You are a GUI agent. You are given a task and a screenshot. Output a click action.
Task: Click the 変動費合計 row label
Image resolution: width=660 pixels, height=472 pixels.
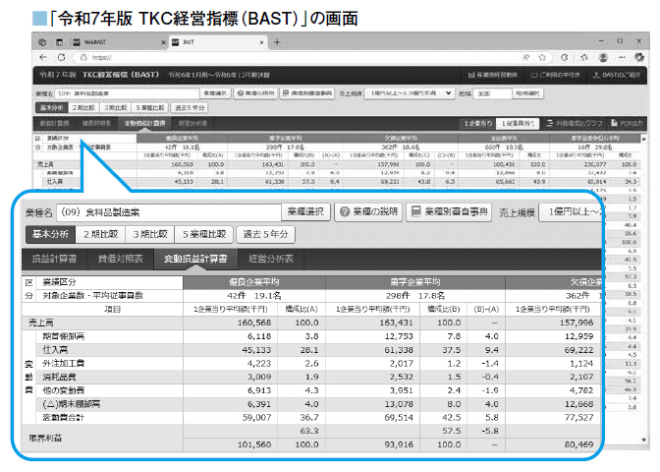coord(64,418)
